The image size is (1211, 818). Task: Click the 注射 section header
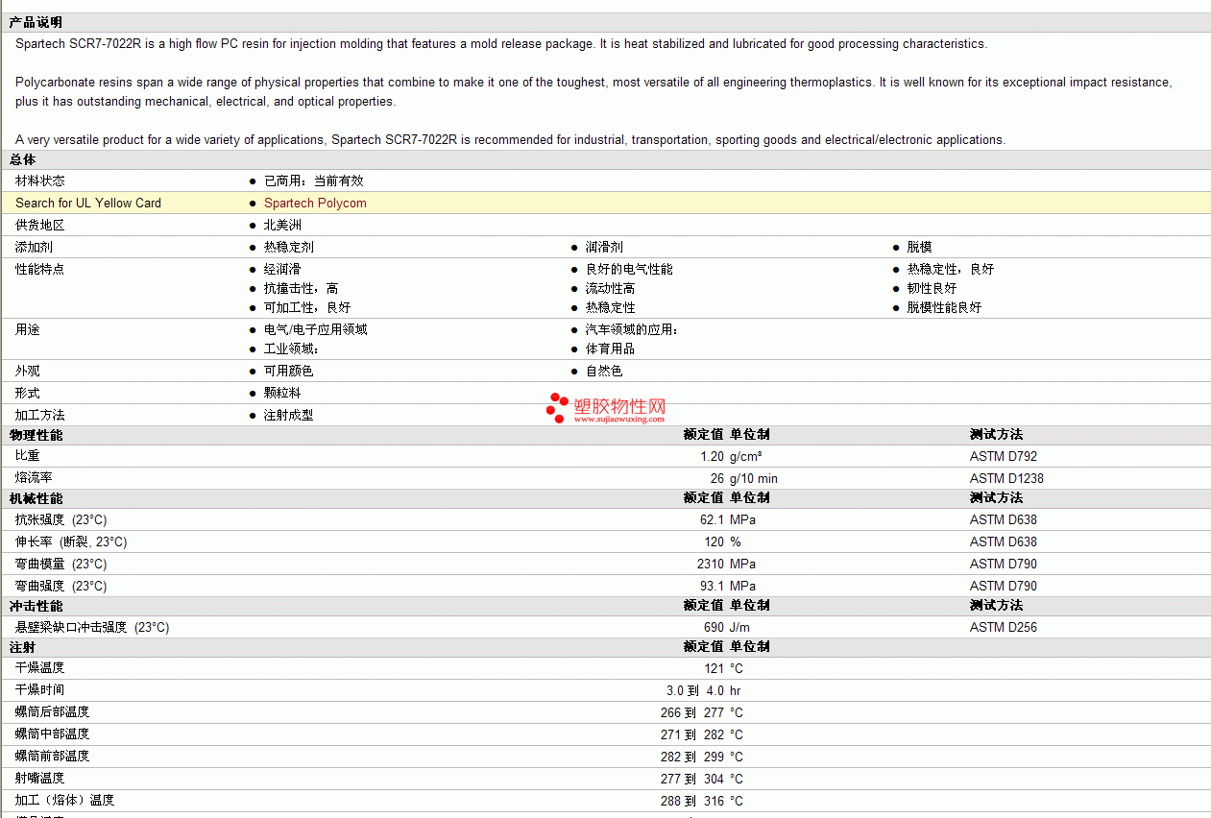pos(23,647)
